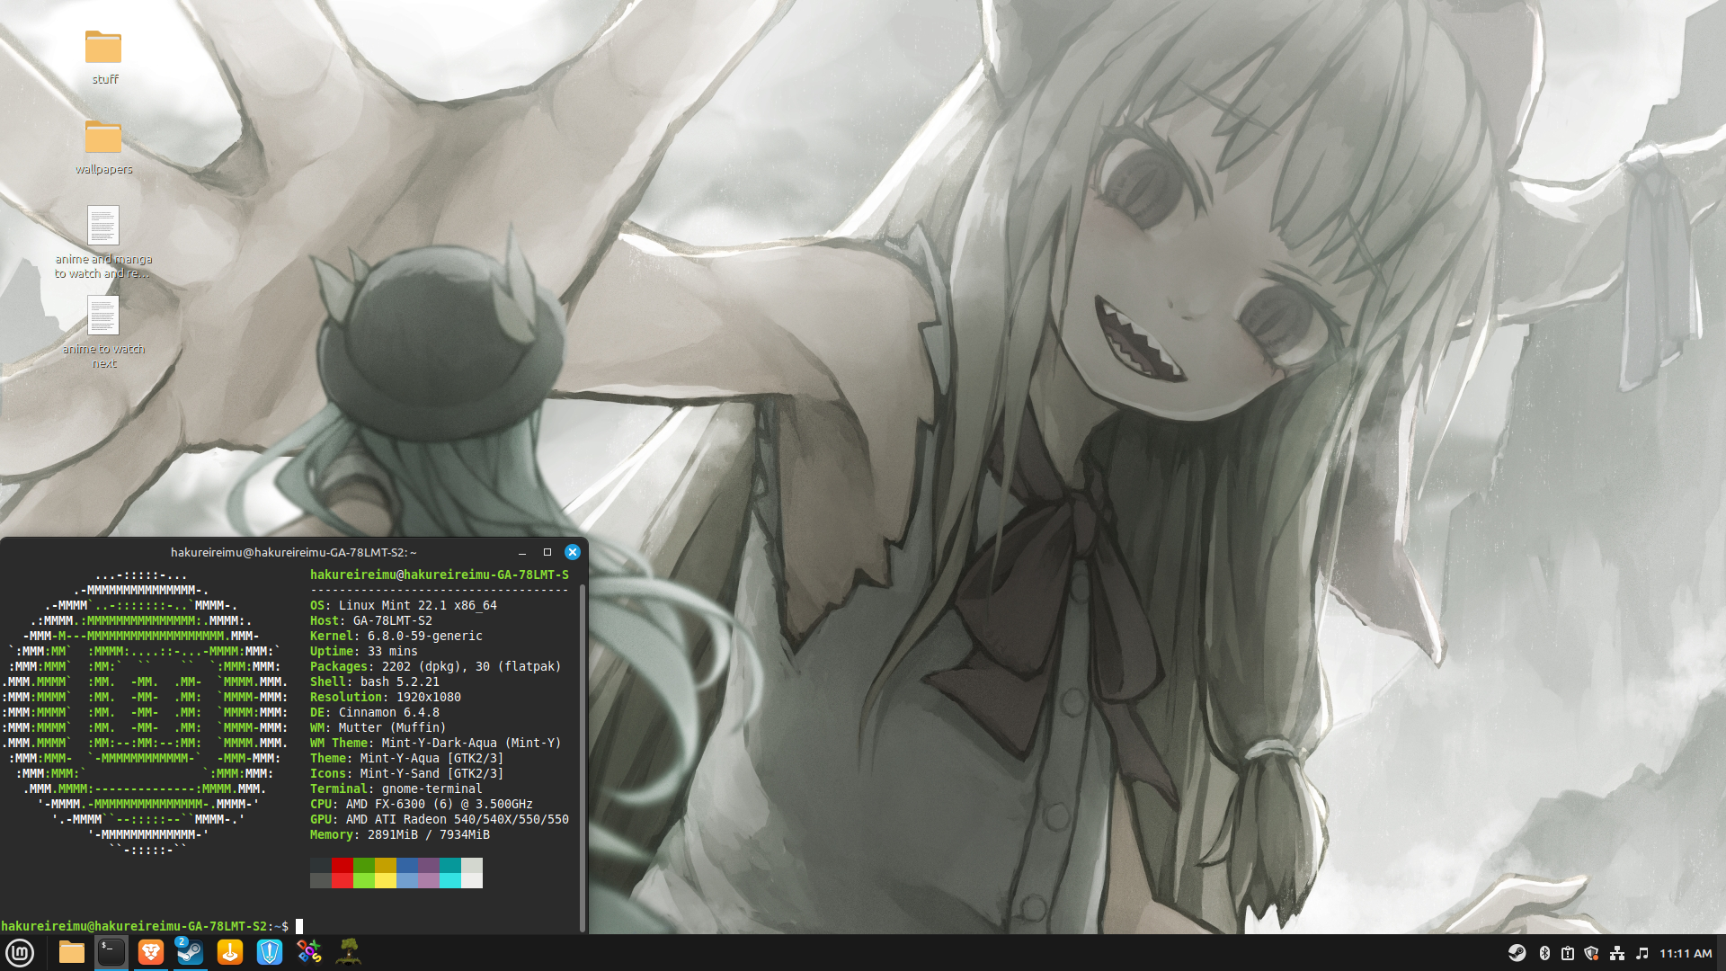Click the terminal prompt input line
Viewport: 1726px width, 971px height.
152,926
